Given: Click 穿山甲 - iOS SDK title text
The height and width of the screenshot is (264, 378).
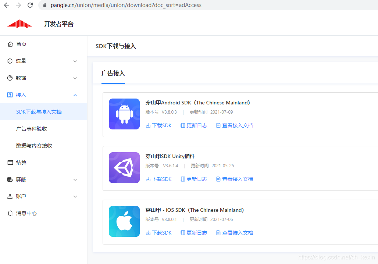Looking at the screenshot, I should pyautogui.click(x=195, y=210).
